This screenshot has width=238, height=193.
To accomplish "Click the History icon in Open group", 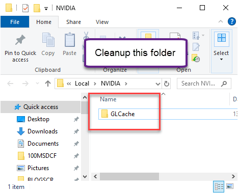I will tap(196, 58).
